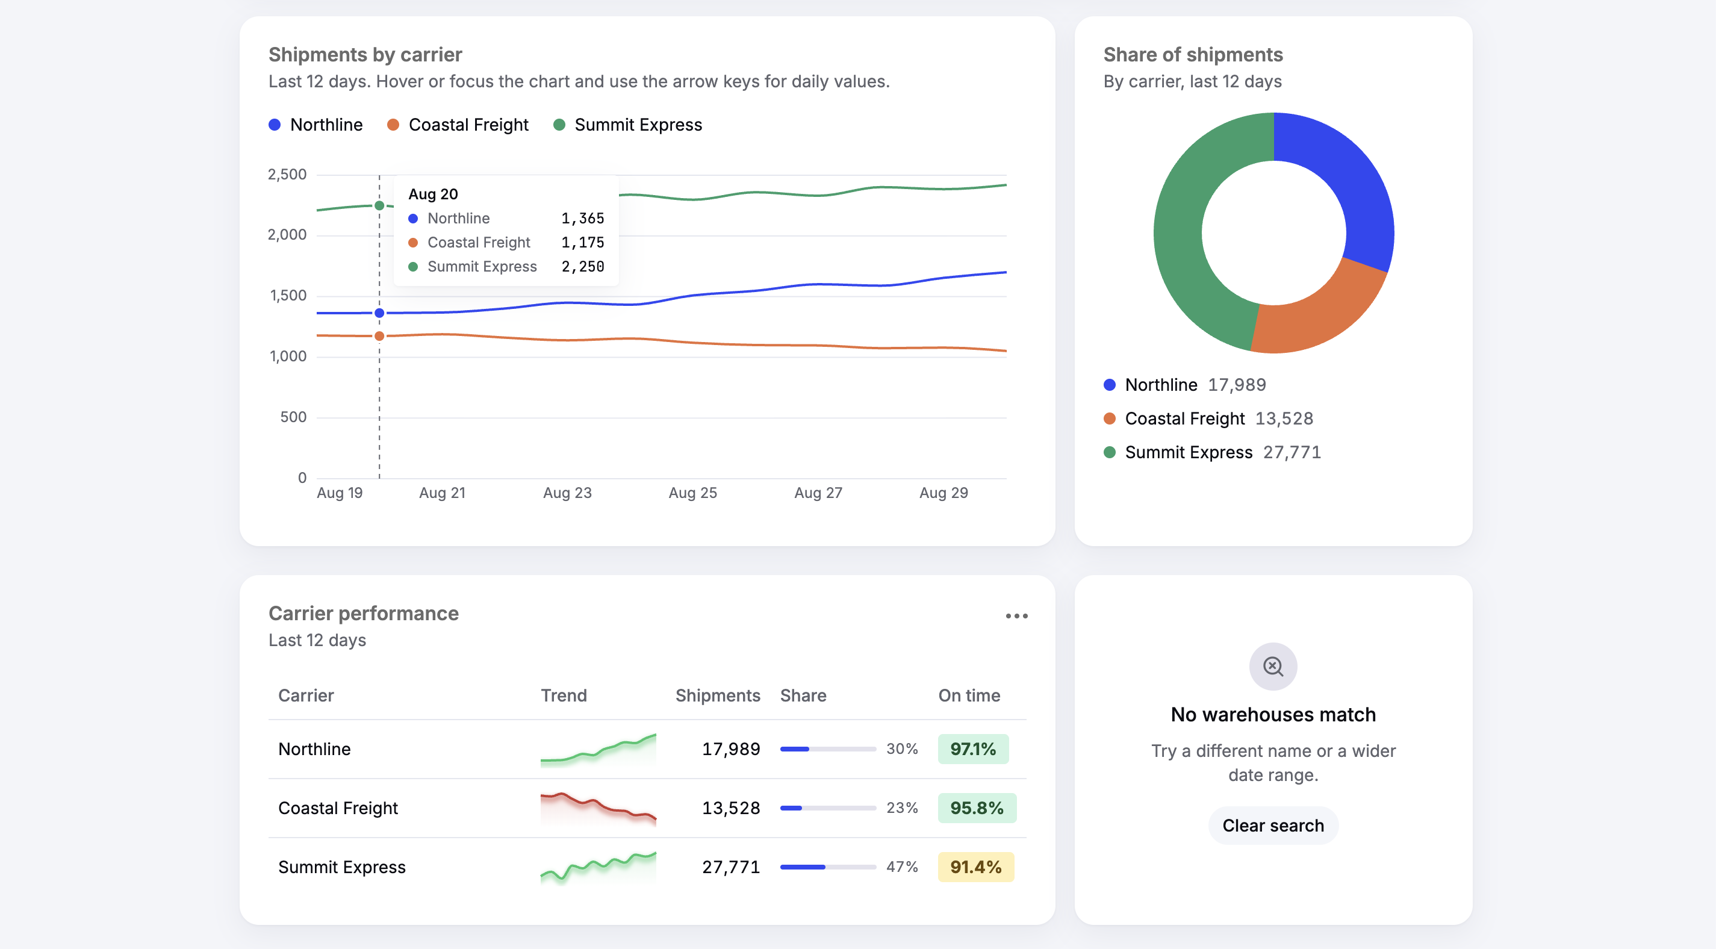This screenshot has width=1716, height=949.
Task: Click the Northline row name in table
Action: pyautogui.click(x=314, y=749)
